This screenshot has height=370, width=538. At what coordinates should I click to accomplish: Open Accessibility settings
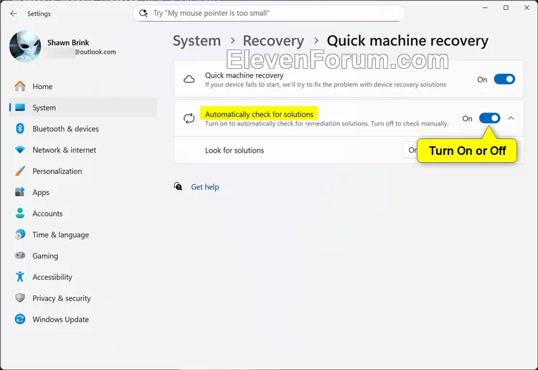pyautogui.click(x=83, y=277)
